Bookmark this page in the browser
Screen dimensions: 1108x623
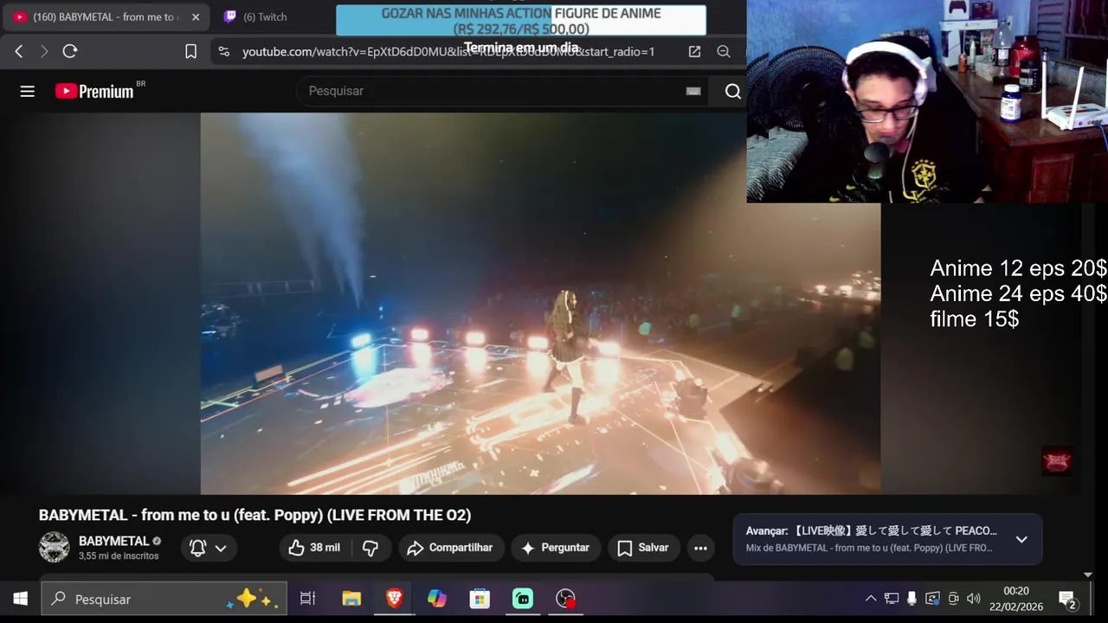[191, 52]
